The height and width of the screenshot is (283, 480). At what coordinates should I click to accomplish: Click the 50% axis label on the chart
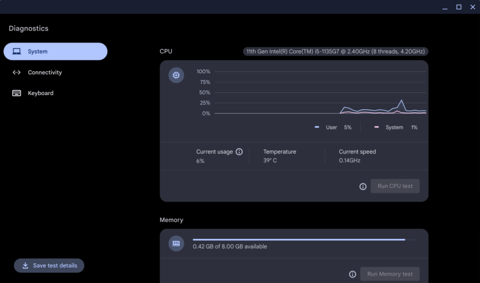click(x=205, y=93)
